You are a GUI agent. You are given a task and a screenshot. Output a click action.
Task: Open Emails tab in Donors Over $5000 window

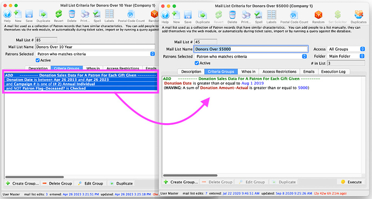pos(309,72)
